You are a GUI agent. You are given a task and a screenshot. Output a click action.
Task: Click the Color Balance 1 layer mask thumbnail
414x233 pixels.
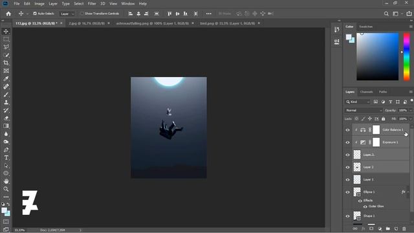[376, 129]
